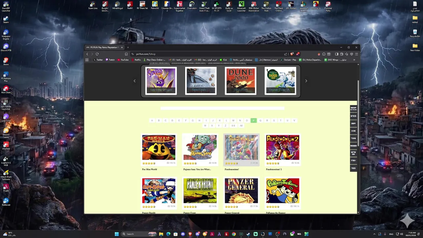Open a new browser tab
Image resolution: width=423 pixels, height=238 pixels.
[128, 47]
